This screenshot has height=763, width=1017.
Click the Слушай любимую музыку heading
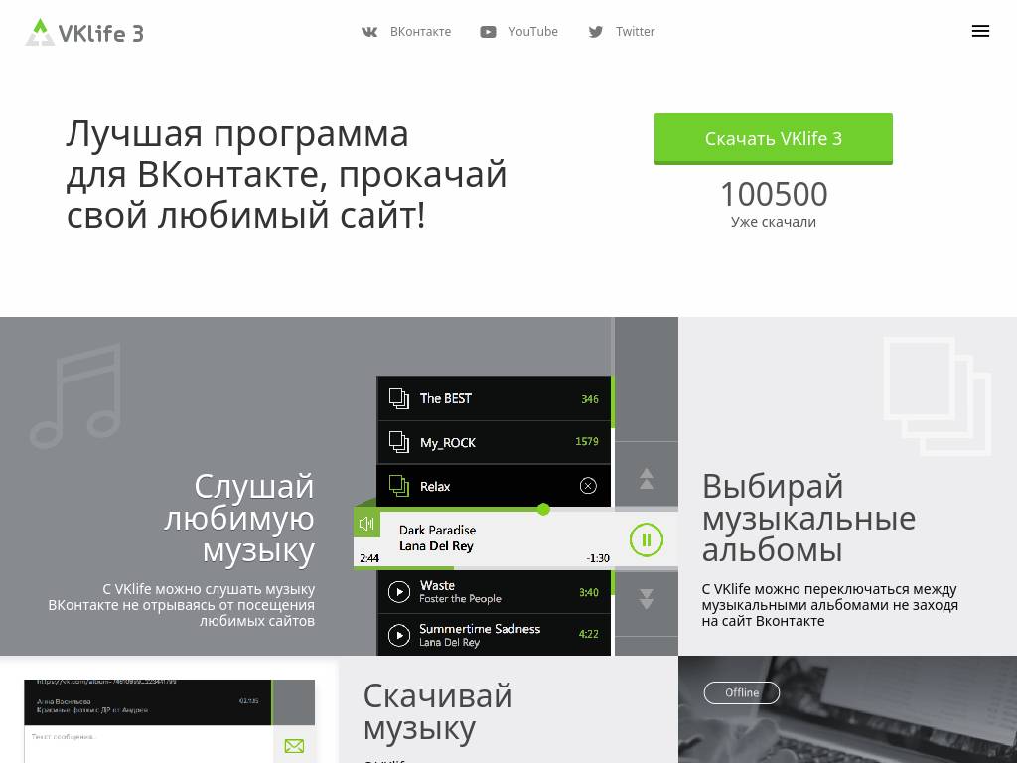[x=239, y=518]
